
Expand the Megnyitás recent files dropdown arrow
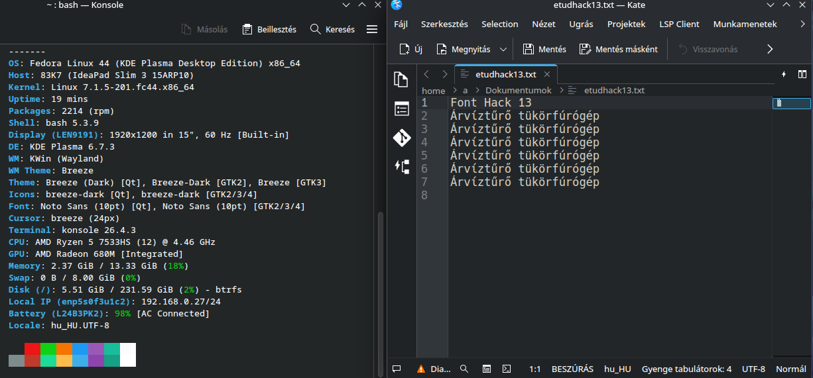pos(503,49)
